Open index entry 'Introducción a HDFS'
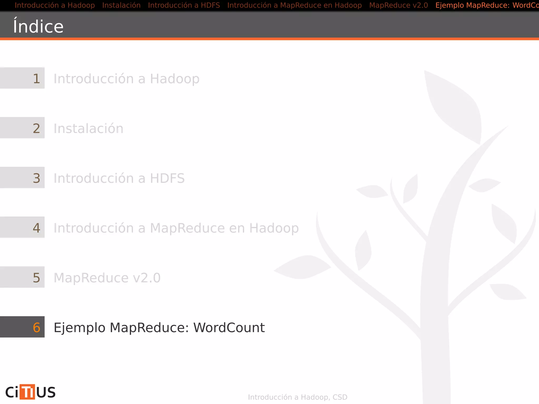This screenshot has width=539, height=404. (x=119, y=178)
